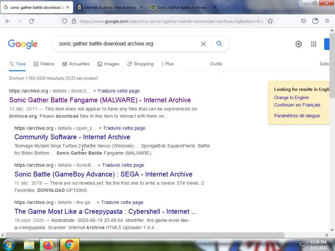Open Paramètres de langue link
Image resolution: width=335 pixels, height=251 pixels.
(297, 116)
